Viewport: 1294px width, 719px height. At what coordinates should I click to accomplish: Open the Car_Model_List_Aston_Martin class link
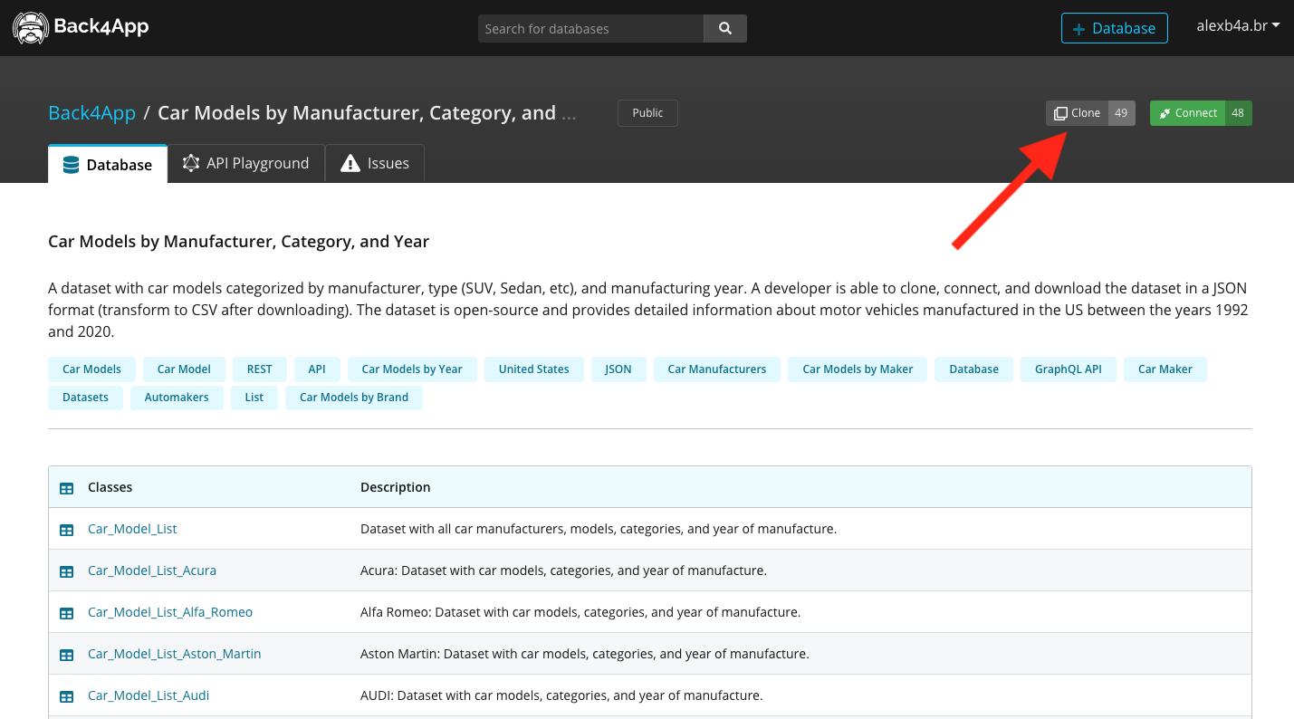click(175, 654)
